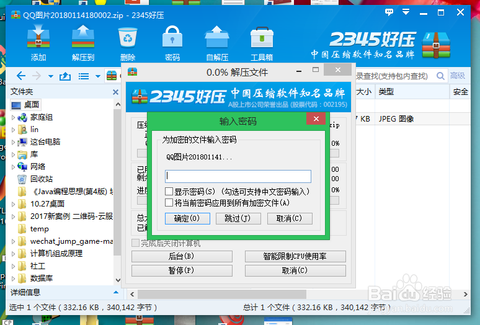Click the feedback speech bubble icon

click(x=389, y=12)
